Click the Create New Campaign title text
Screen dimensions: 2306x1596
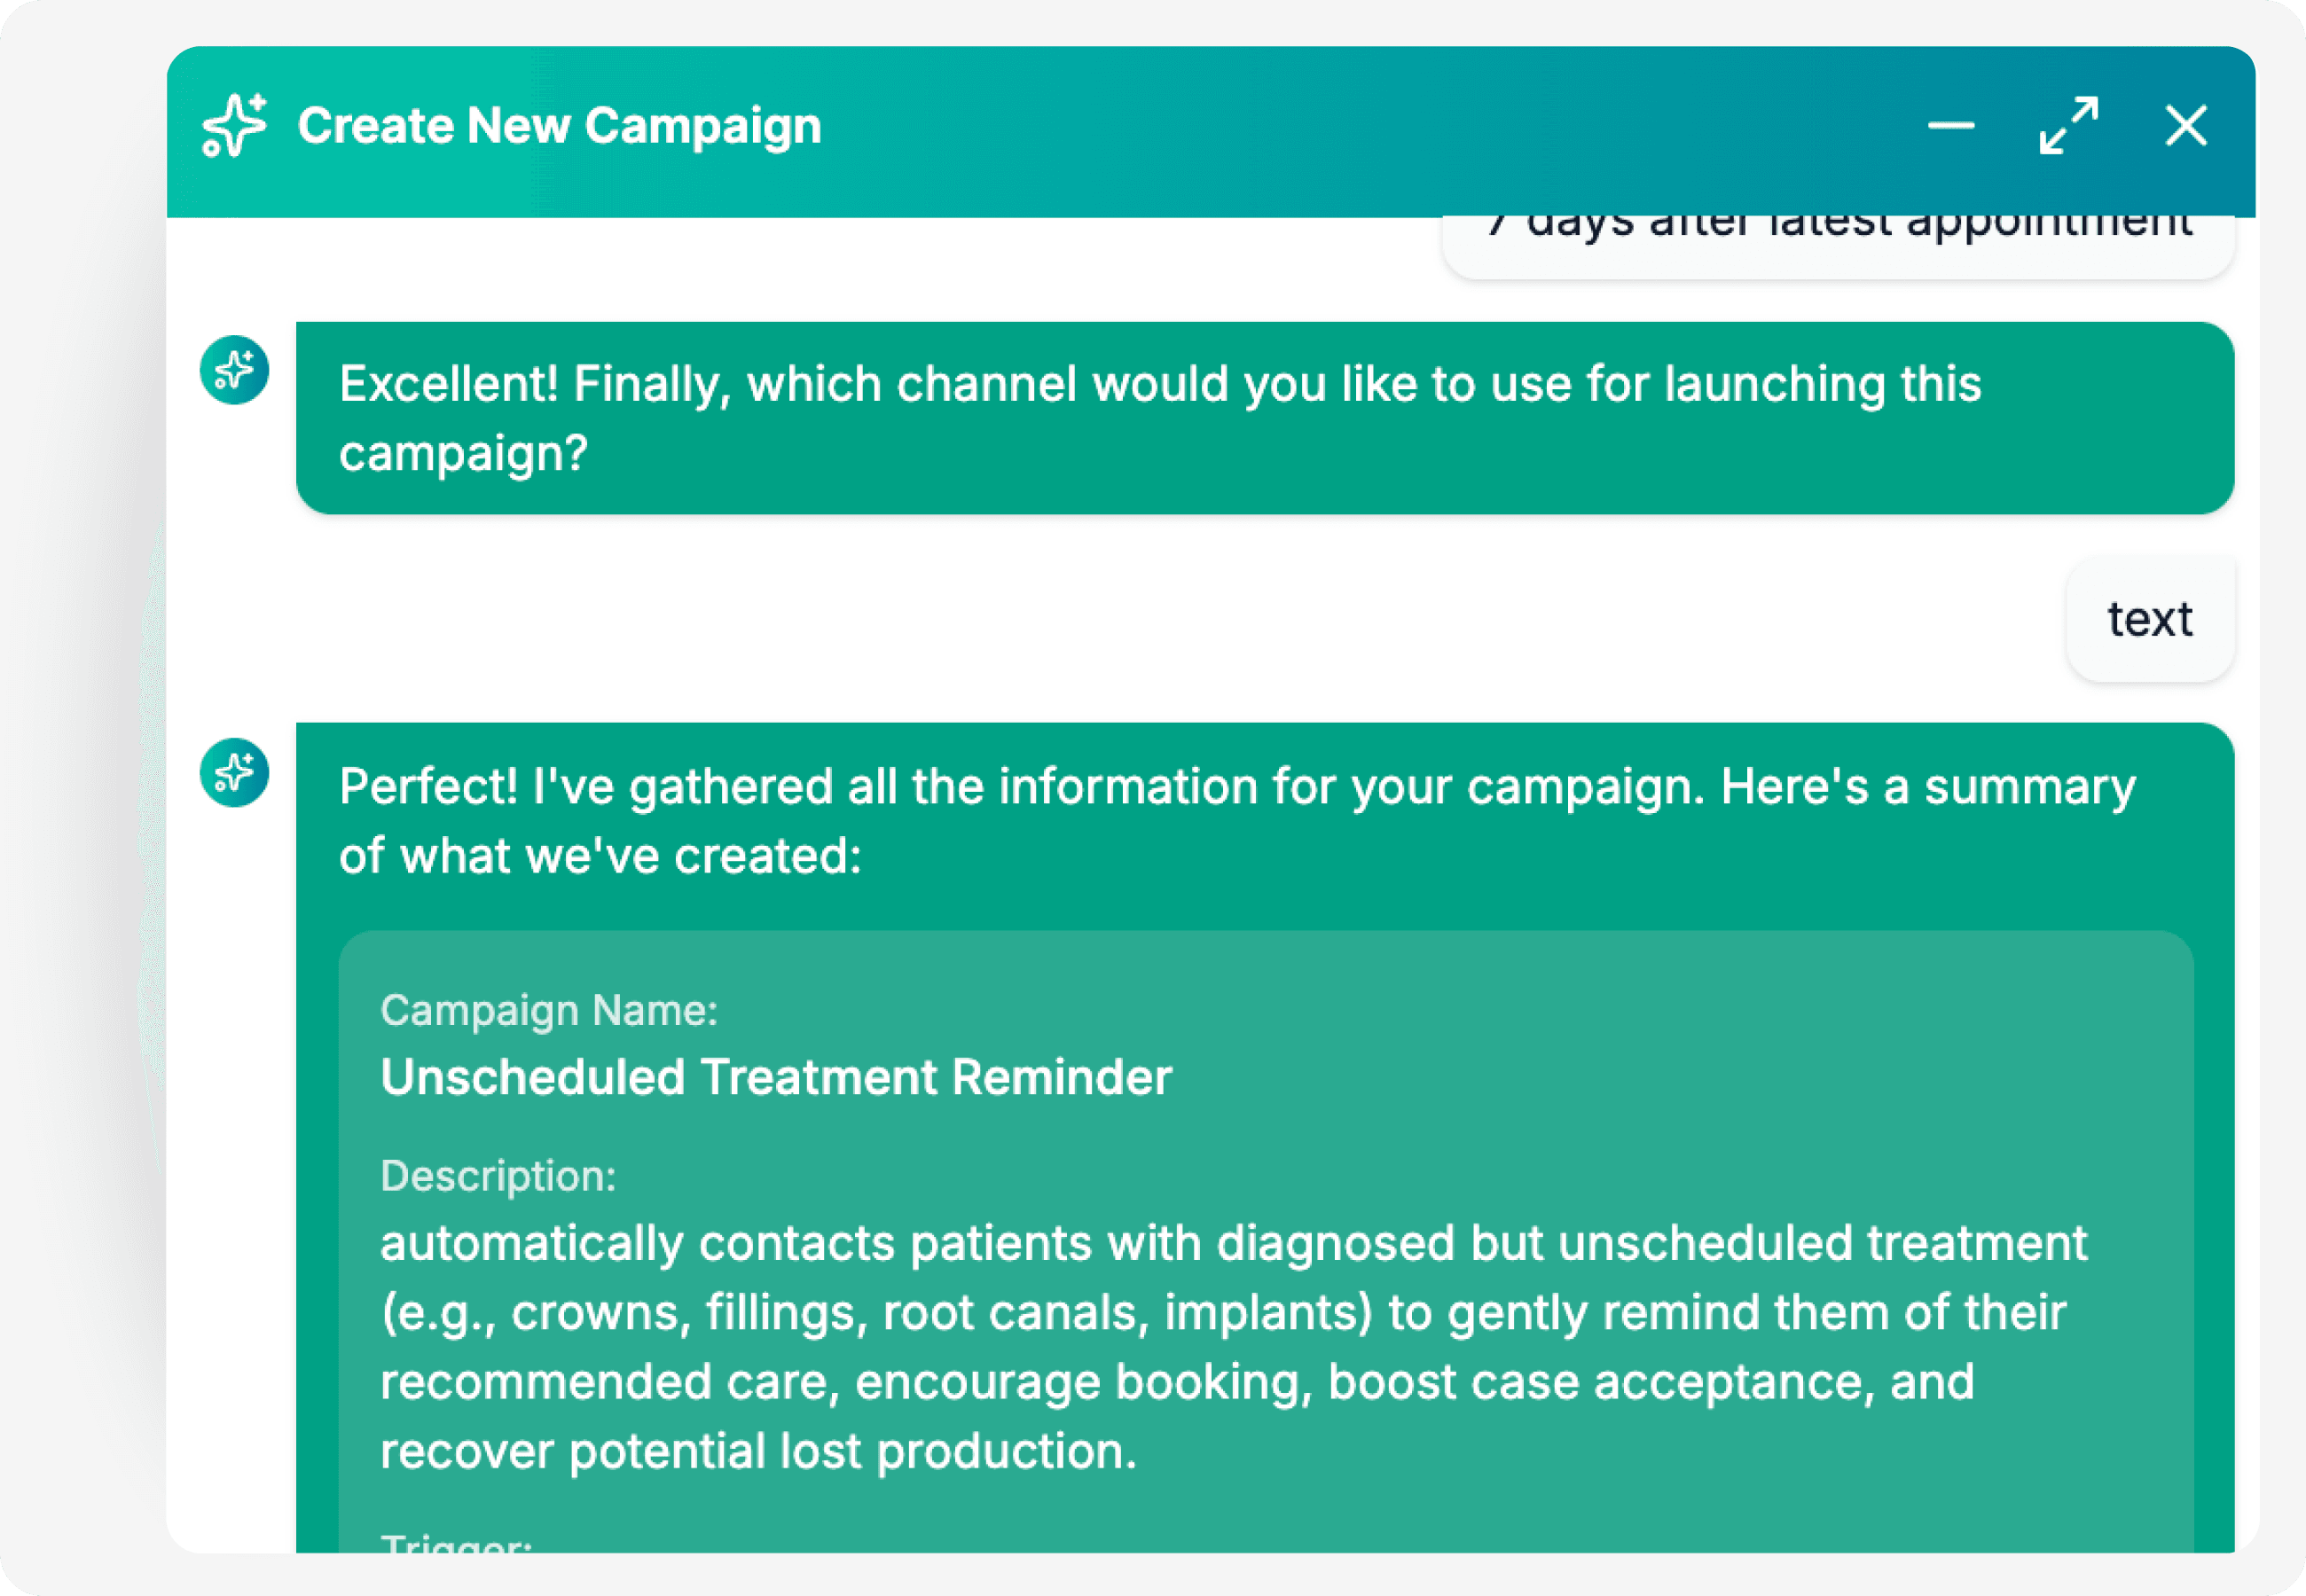559,126
